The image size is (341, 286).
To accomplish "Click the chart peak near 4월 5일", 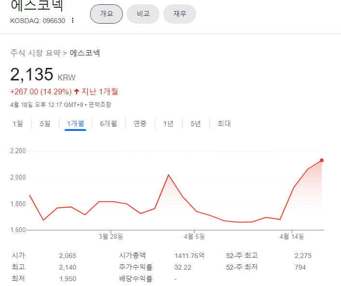I will pos(169,175).
